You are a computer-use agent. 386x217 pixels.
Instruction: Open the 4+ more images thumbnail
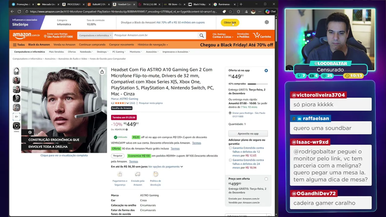click(x=16, y=116)
